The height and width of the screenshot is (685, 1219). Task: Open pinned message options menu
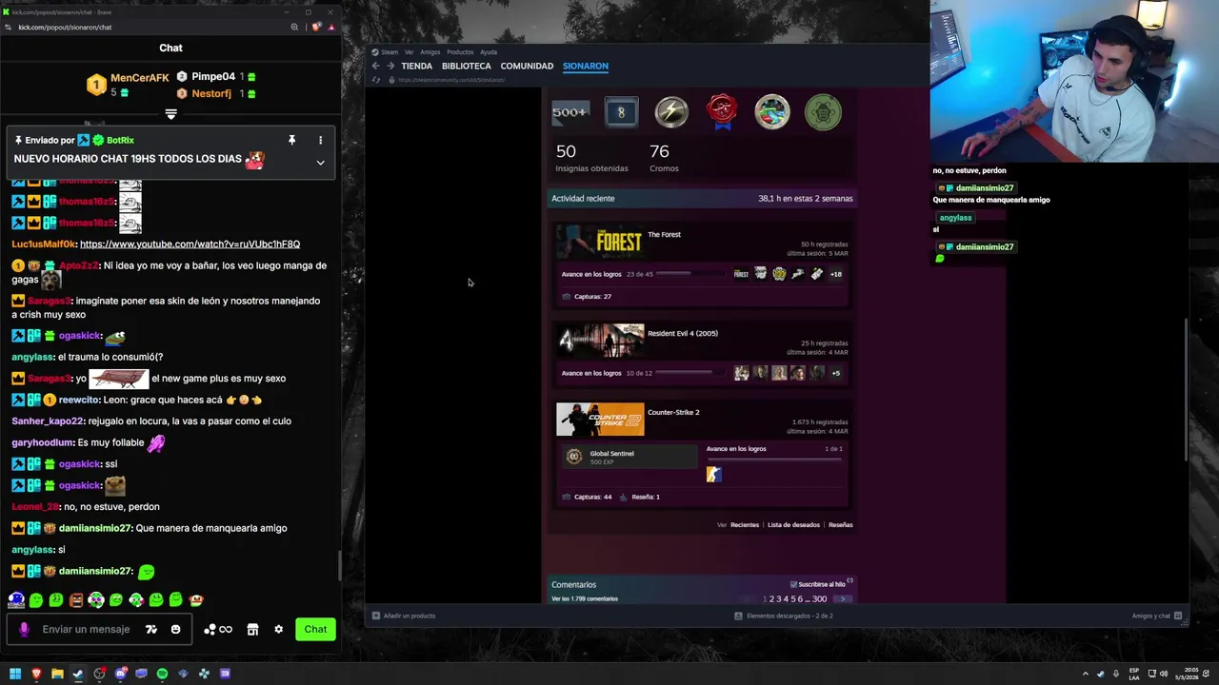click(320, 140)
